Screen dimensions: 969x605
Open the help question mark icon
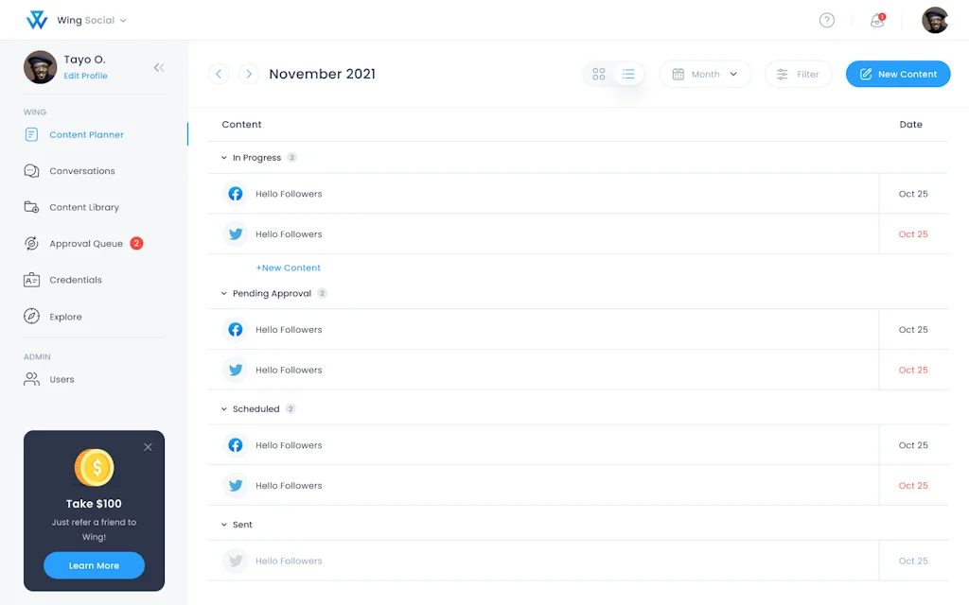click(826, 20)
